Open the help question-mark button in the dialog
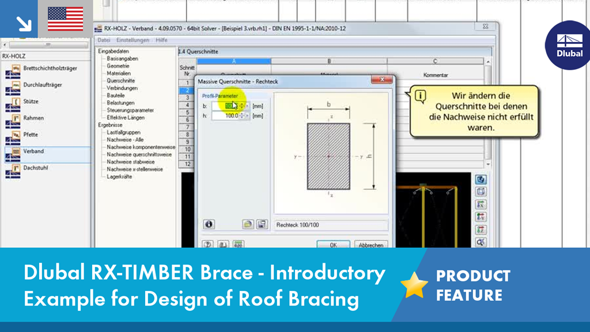The height and width of the screenshot is (332, 590). [x=207, y=244]
